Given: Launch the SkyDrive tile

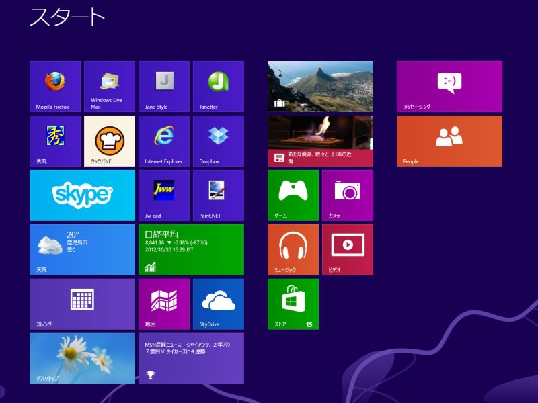Looking at the screenshot, I should click(x=219, y=304).
